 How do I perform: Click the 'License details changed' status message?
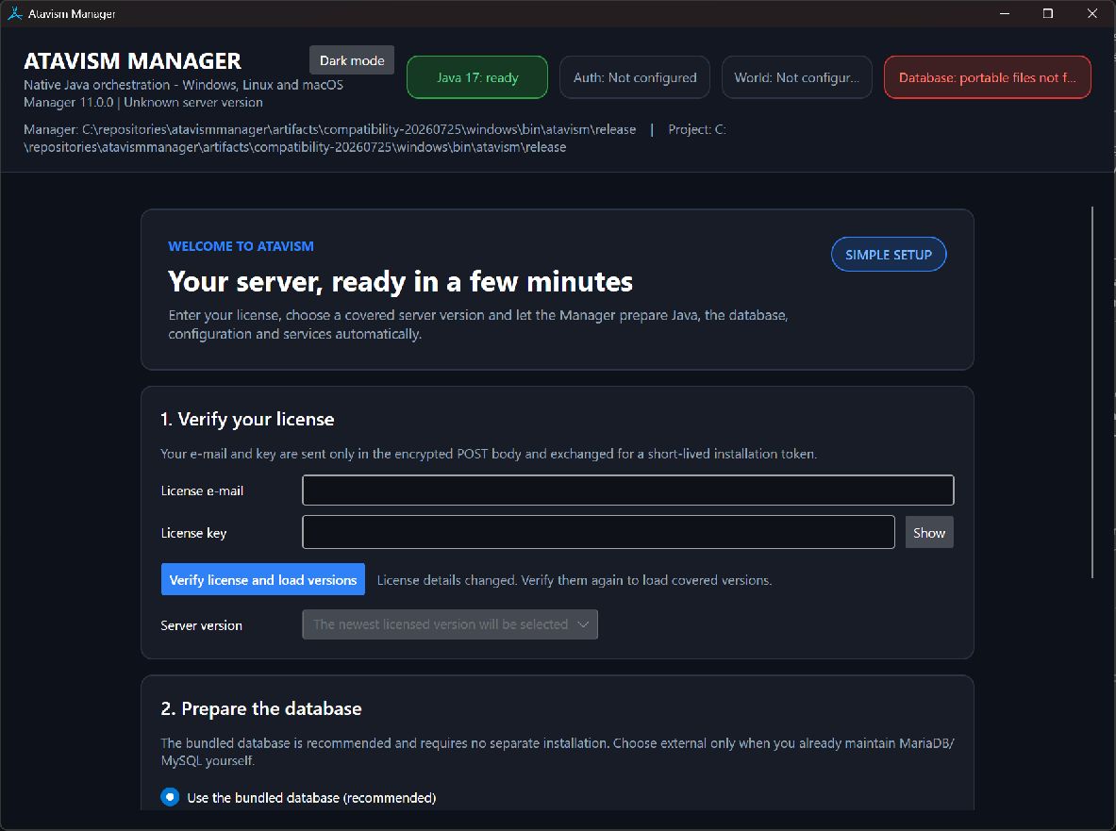pyautogui.click(x=574, y=580)
